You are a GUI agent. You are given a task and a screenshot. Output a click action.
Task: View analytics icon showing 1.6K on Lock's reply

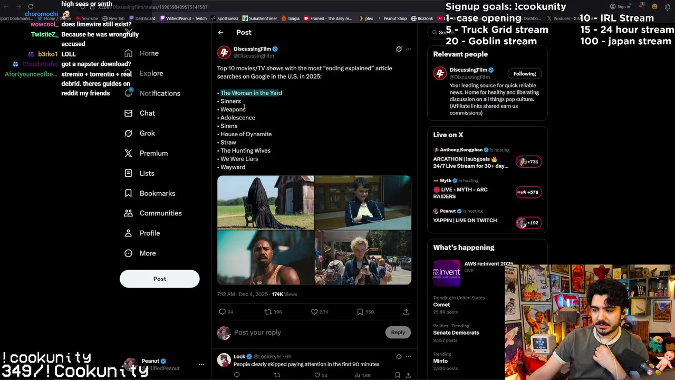point(358,375)
